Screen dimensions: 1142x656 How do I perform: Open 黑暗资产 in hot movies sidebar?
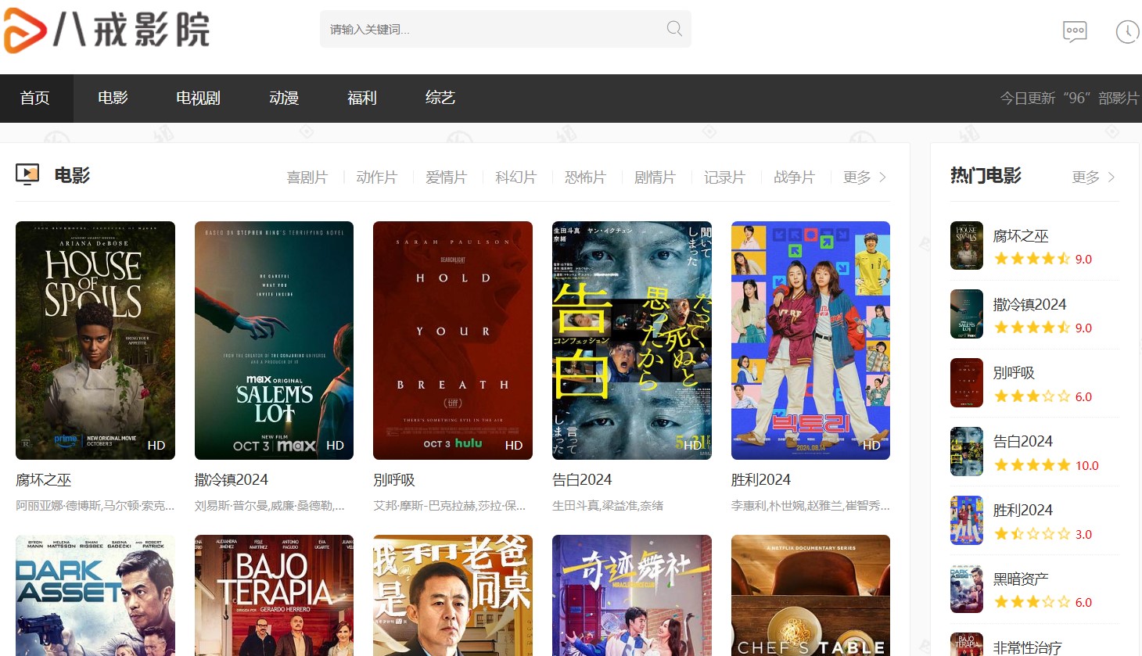pos(1021,579)
